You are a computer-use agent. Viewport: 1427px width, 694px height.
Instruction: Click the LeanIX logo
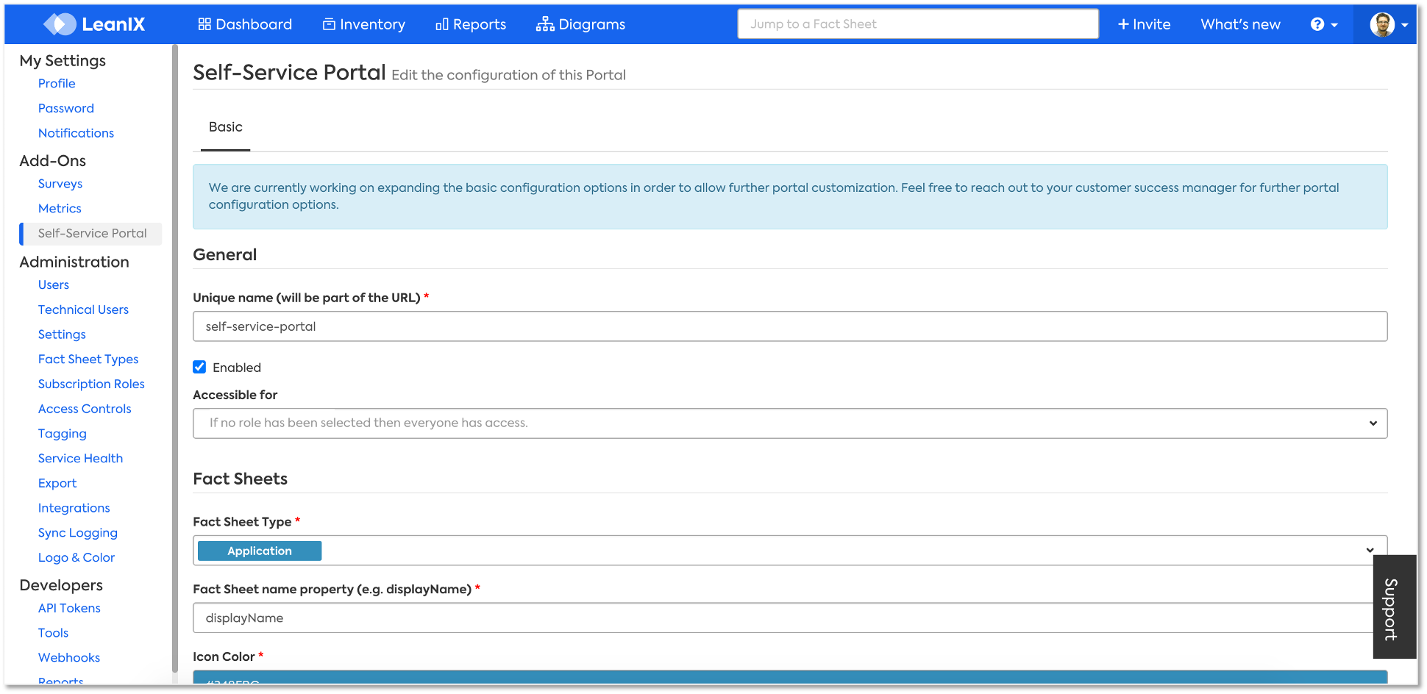point(94,24)
